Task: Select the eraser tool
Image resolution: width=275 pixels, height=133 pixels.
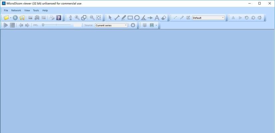Action: (x=163, y=18)
